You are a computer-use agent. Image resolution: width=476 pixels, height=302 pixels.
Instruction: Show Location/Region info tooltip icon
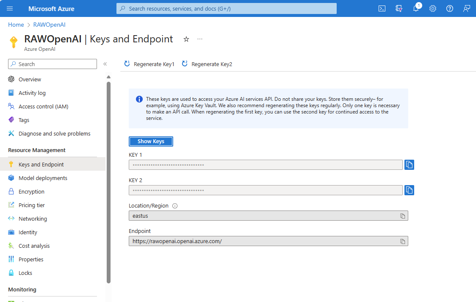pos(175,206)
